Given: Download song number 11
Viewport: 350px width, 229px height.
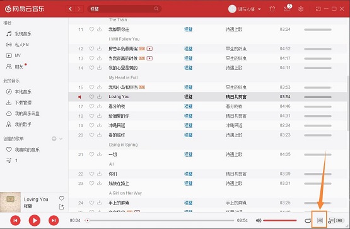Looking at the screenshot, I should (x=100, y=29).
